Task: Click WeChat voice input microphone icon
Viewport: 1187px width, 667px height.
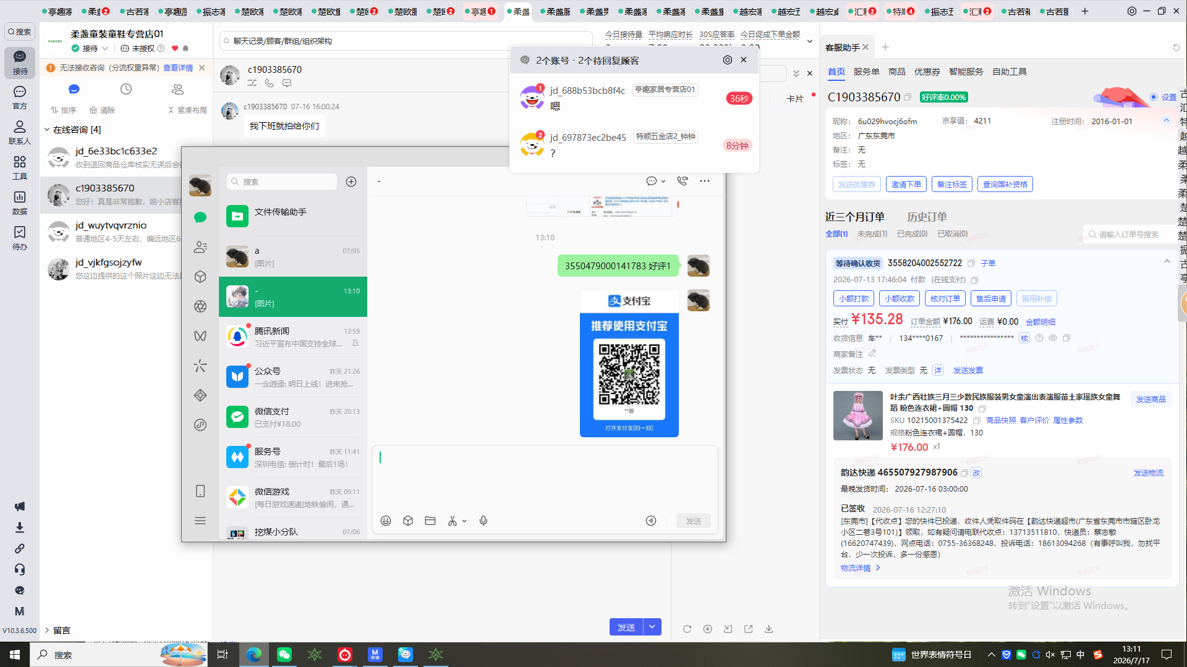Action: [483, 521]
